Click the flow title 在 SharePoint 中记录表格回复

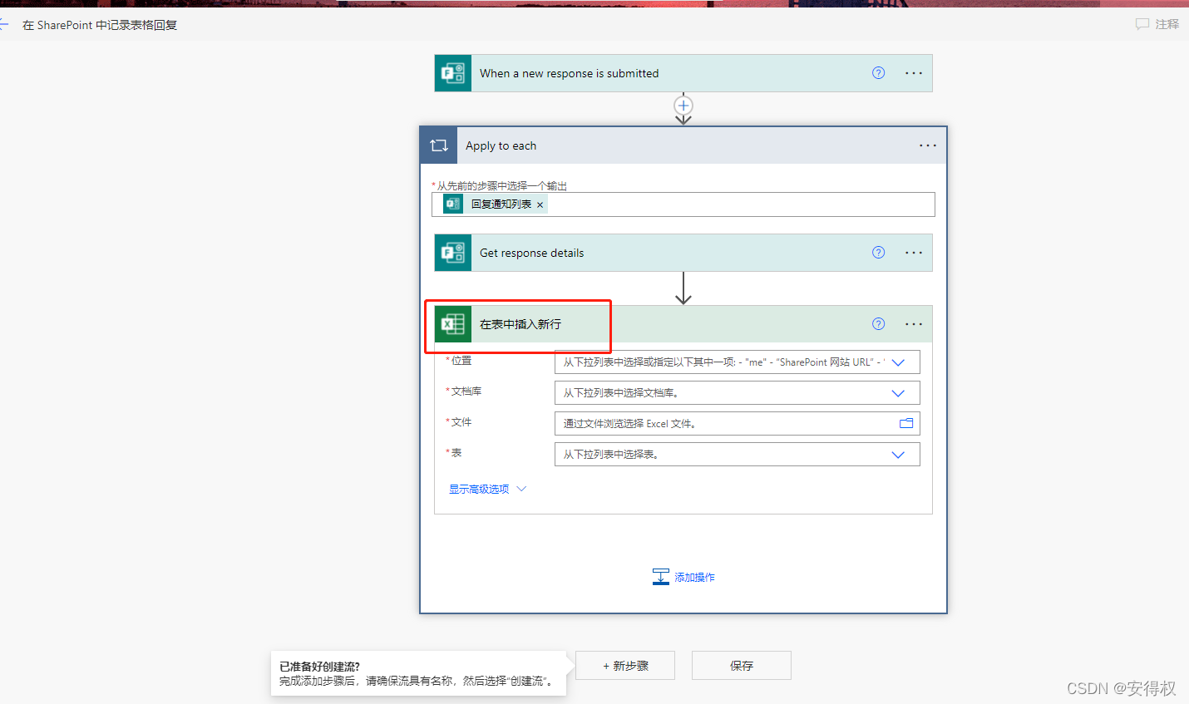click(100, 25)
